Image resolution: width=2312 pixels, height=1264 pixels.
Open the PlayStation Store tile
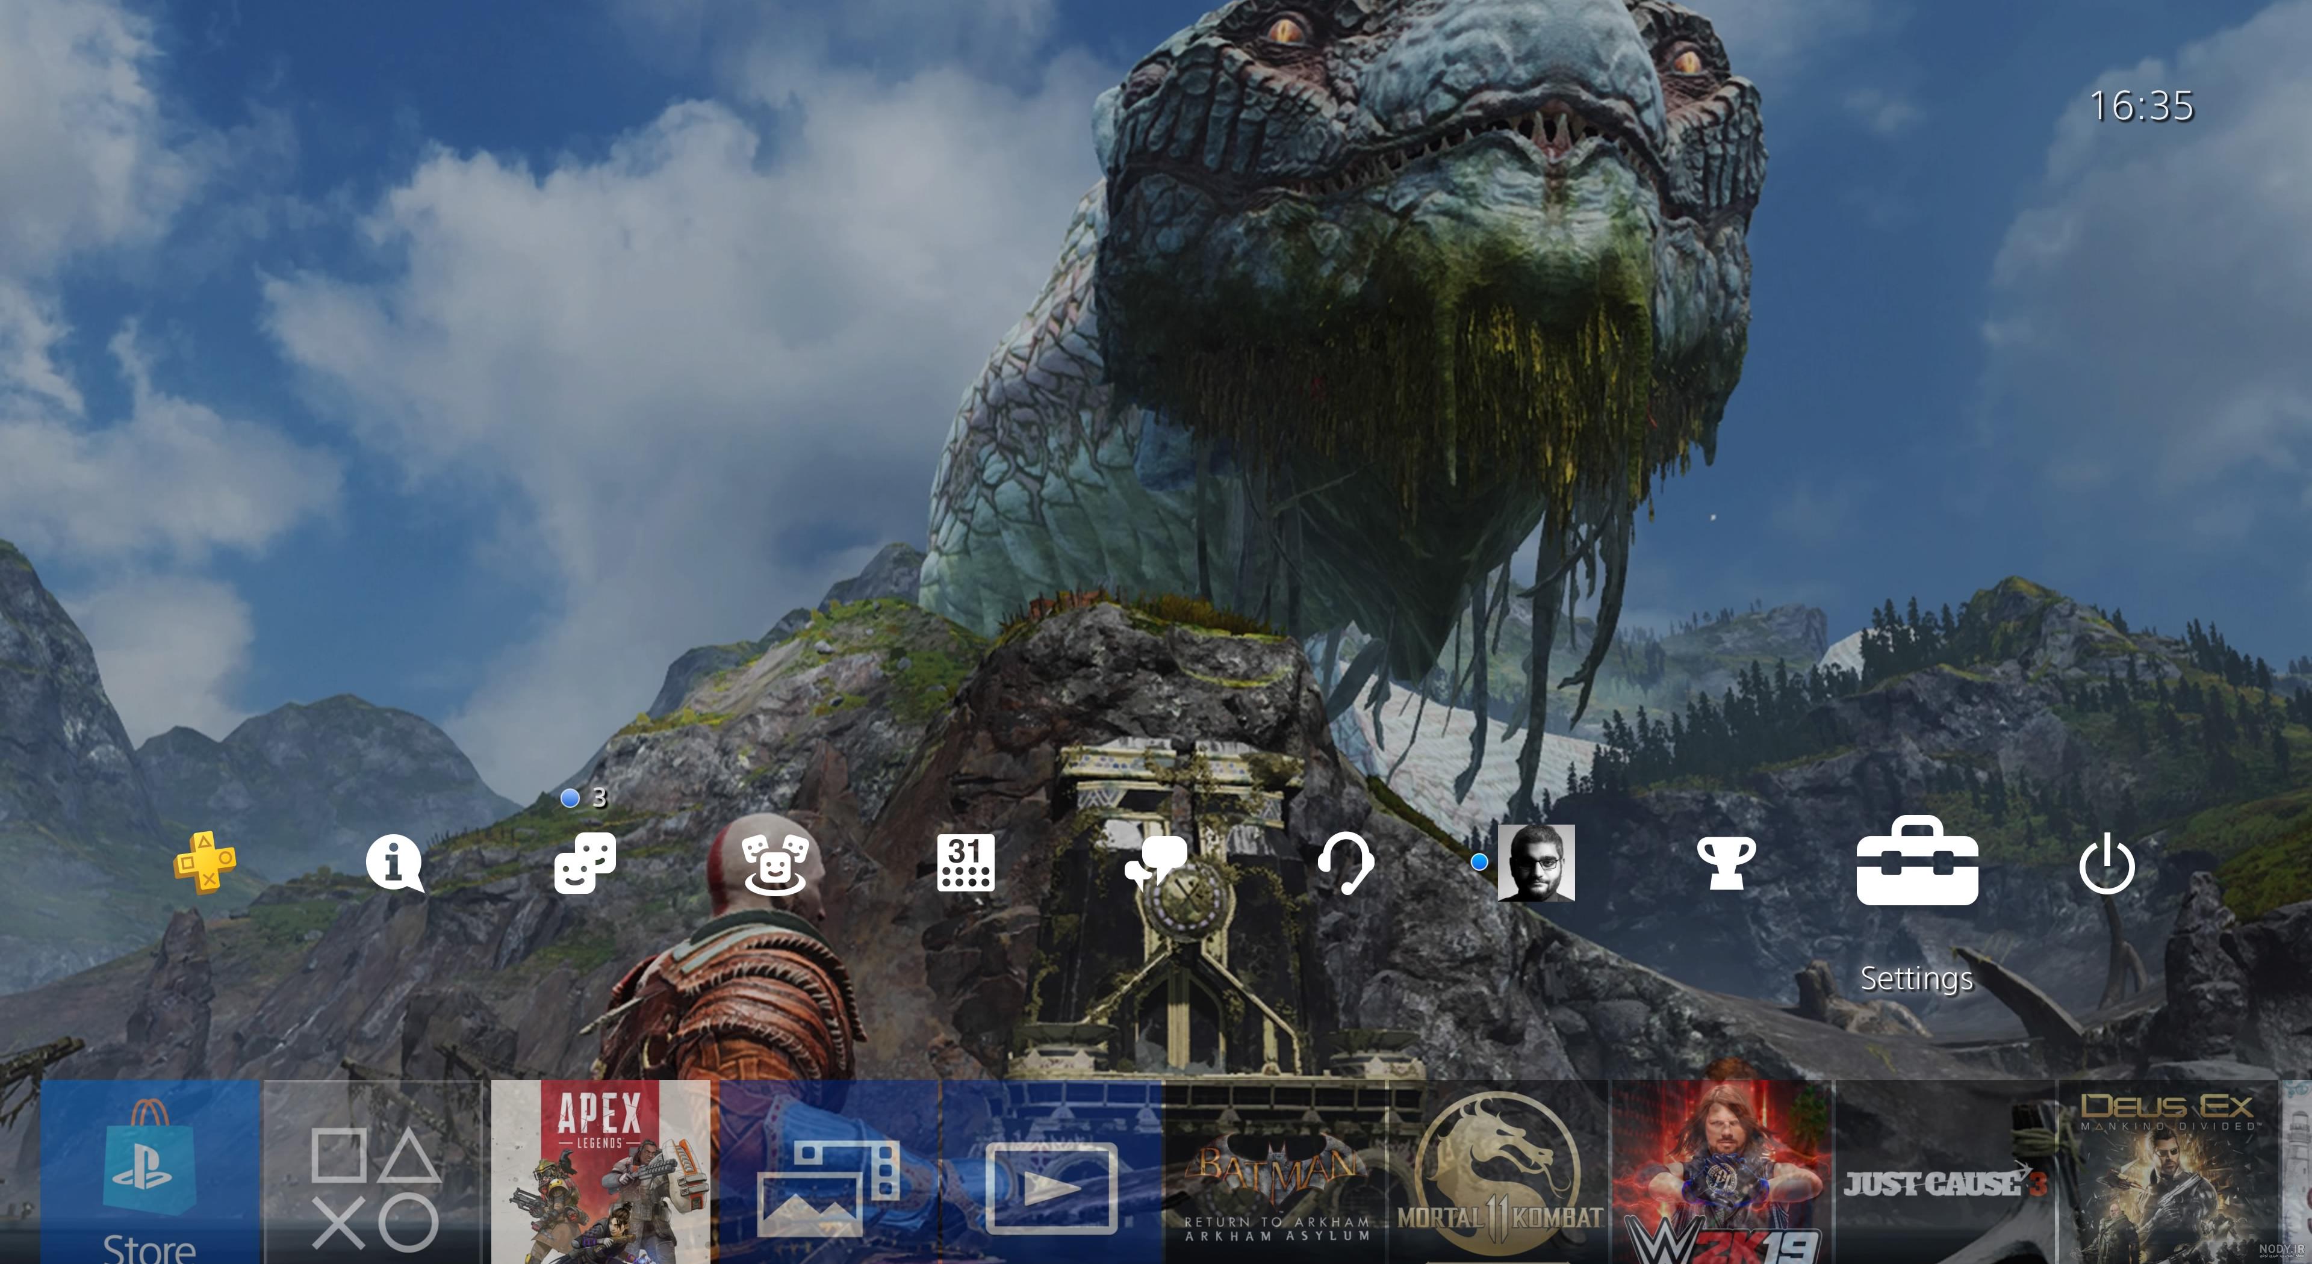point(150,1171)
